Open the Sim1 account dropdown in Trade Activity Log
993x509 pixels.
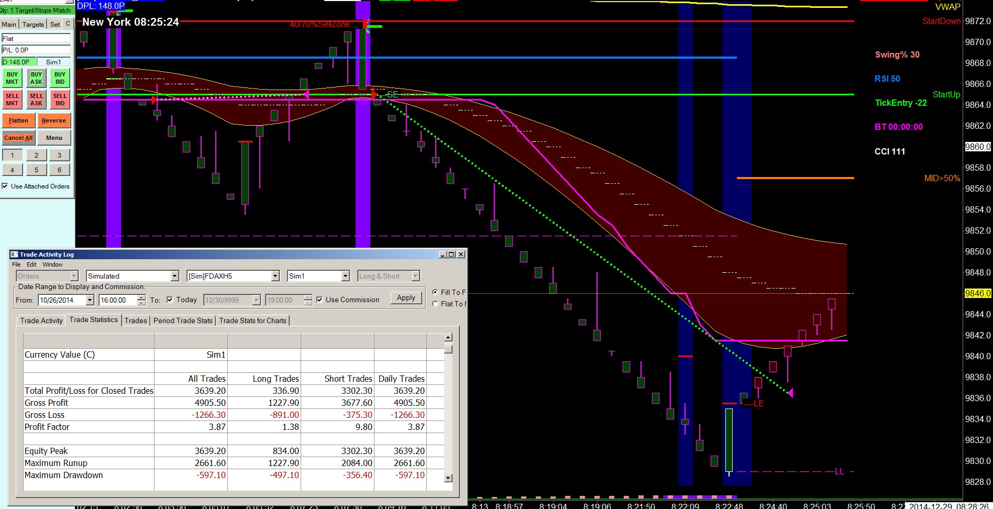click(346, 276)
